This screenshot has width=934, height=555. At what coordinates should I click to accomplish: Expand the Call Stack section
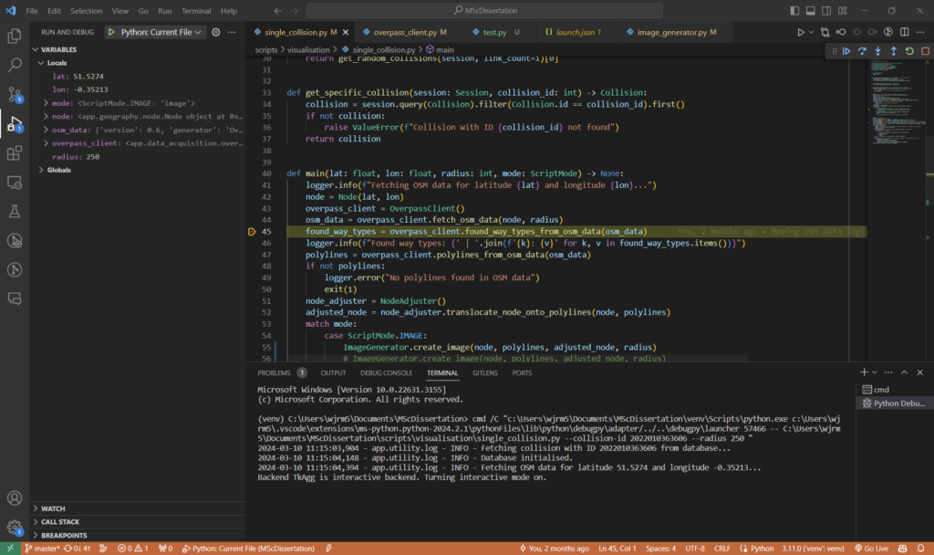[62, 521]
